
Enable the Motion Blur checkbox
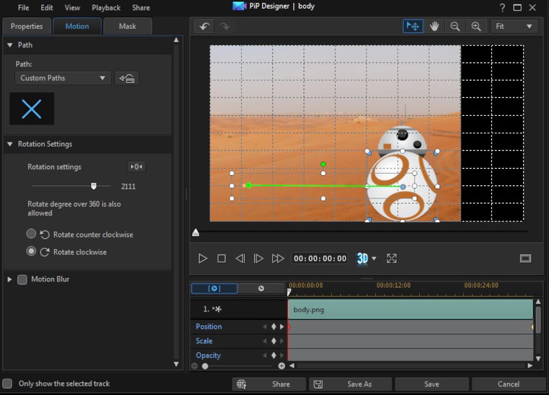[x=23, y=279]
